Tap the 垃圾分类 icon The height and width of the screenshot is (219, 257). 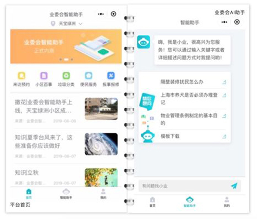[x=66, y=76]
